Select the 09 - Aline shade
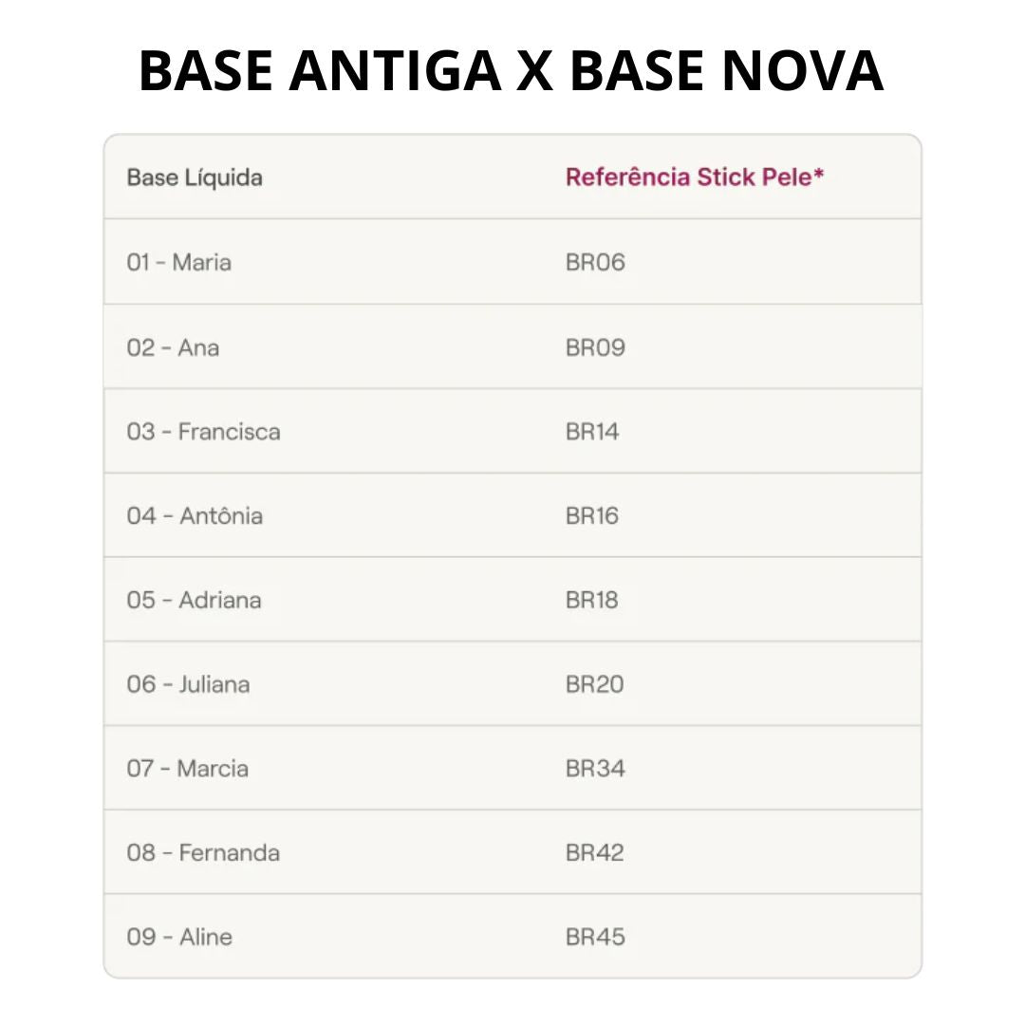Screen dimensions: 1025x1025 coord(179,937)
